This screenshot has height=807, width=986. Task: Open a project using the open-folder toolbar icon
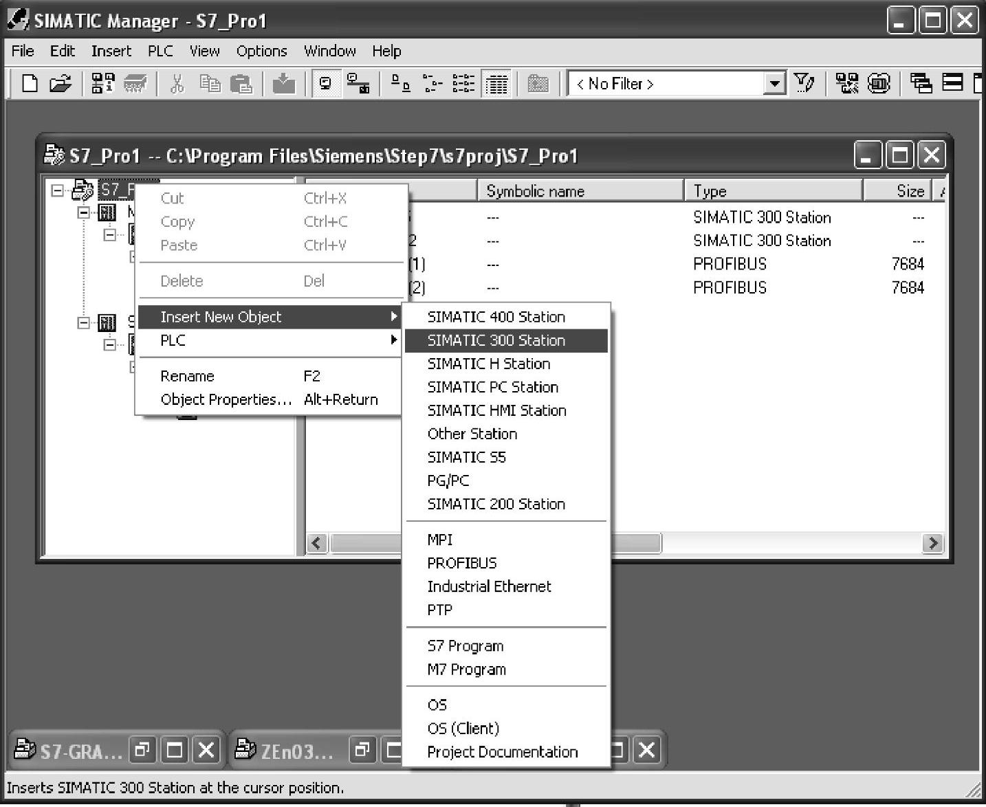pos(60,84)
